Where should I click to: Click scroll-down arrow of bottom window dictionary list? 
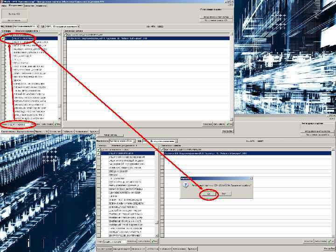coord(156,236)
